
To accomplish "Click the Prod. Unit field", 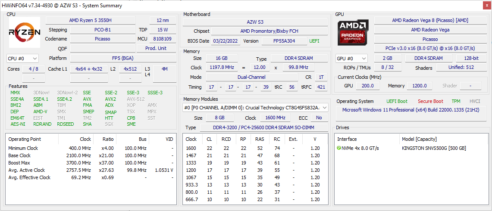I will (x=156, y=48).
